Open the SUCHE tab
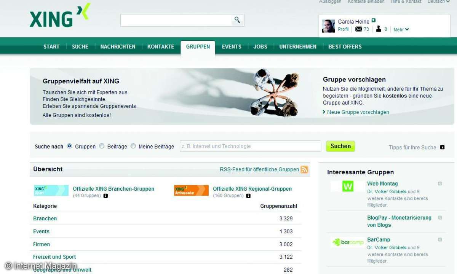The height and width of the screenshot is (274, 457). click(80, 47)
